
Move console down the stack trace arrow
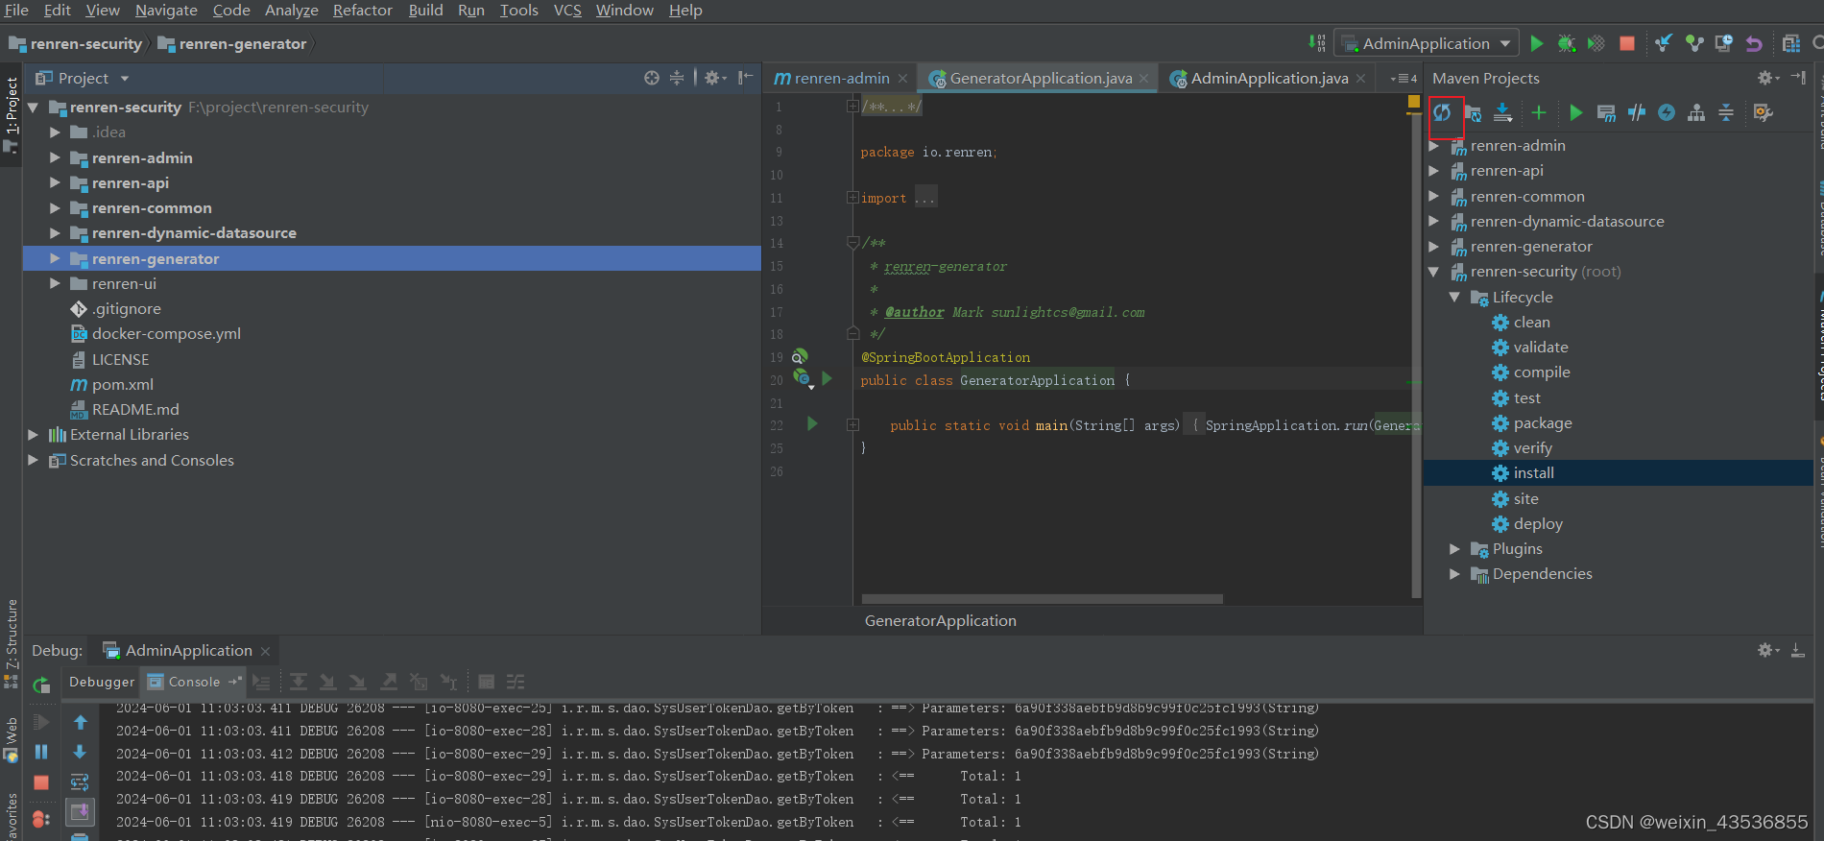[x=81, y=752]
